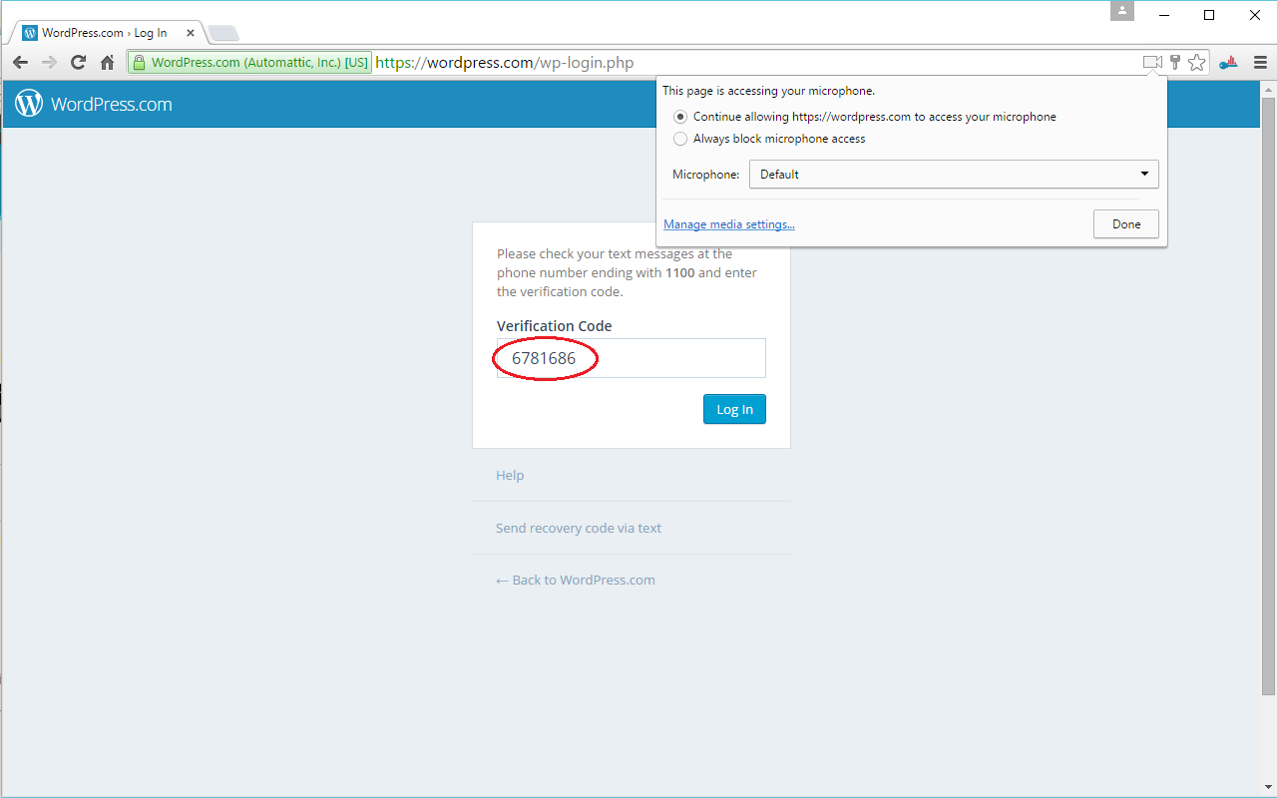
Task: Select Always block microphone access
Action: (x=680, y=139)
